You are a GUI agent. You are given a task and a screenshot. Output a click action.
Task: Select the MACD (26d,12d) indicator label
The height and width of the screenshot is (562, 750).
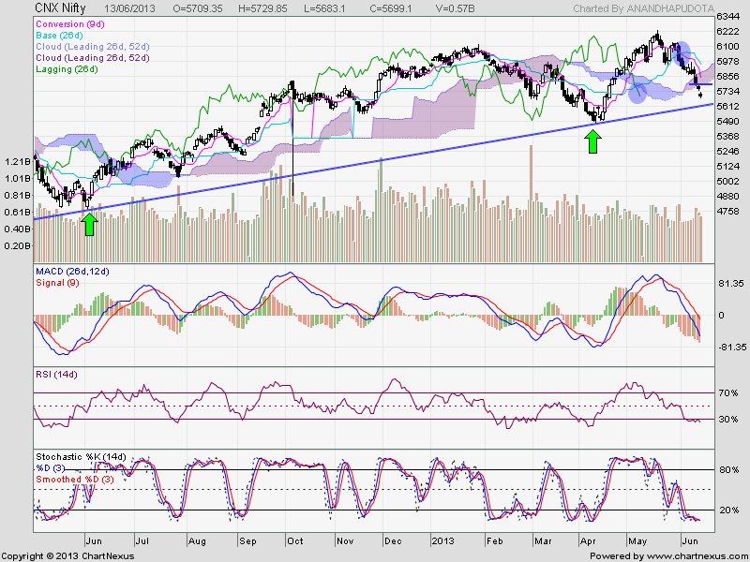72,272
